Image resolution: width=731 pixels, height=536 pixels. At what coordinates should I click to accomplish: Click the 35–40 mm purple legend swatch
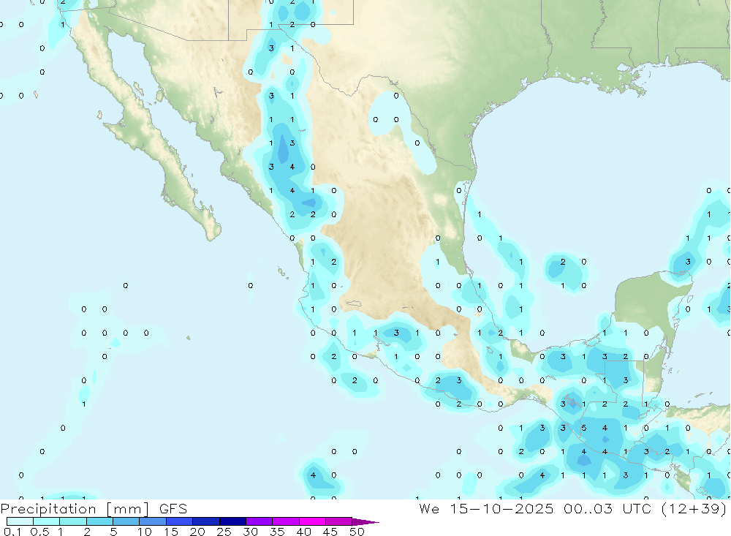(x=286, y=521)
